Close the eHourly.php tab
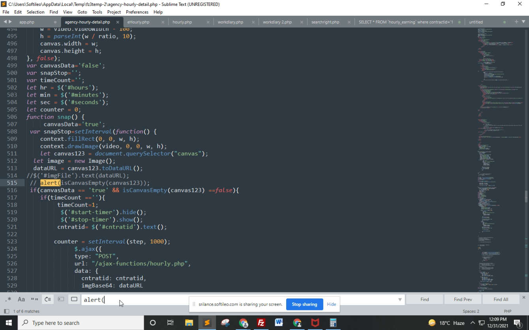Image resolution: width=529 pixels, height=330 pixels. pyautogui.click(x=163, y=22)
